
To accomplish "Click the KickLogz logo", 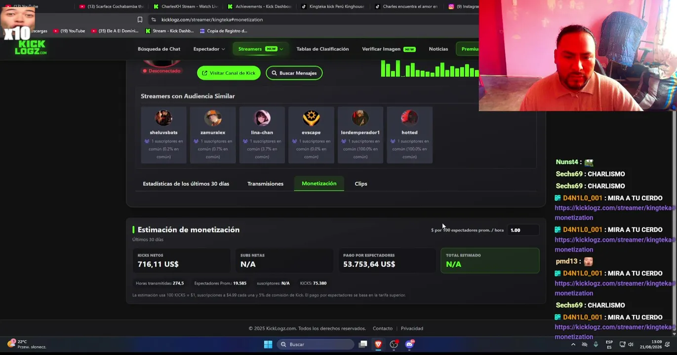I will point(31,47).
